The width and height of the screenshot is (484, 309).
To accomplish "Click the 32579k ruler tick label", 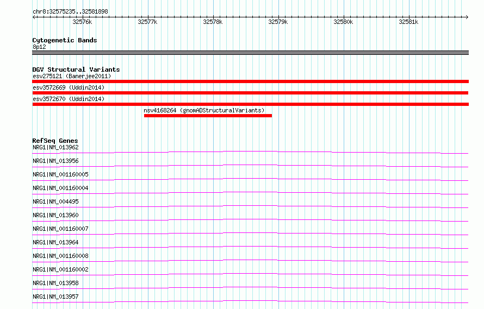I will 278,22.
